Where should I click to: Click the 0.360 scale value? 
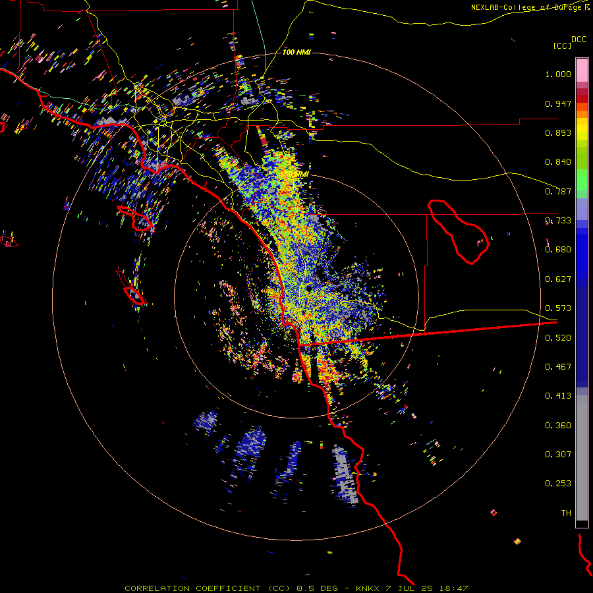point(558,426)
